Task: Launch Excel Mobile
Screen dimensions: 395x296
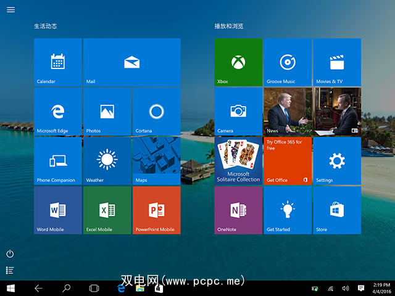Action: pyautogui.click(x=107, y=210)
